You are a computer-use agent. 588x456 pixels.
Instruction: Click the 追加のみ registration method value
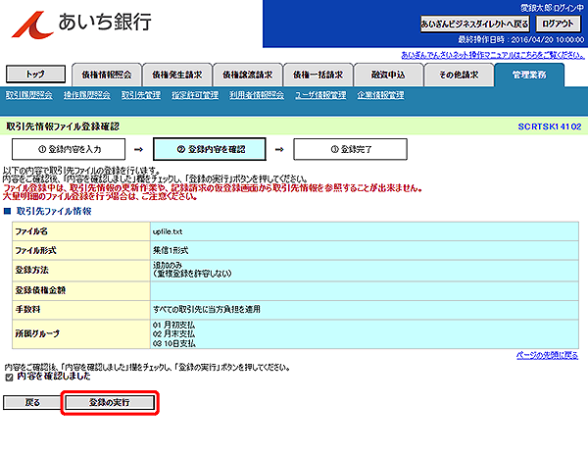[168, 266]
